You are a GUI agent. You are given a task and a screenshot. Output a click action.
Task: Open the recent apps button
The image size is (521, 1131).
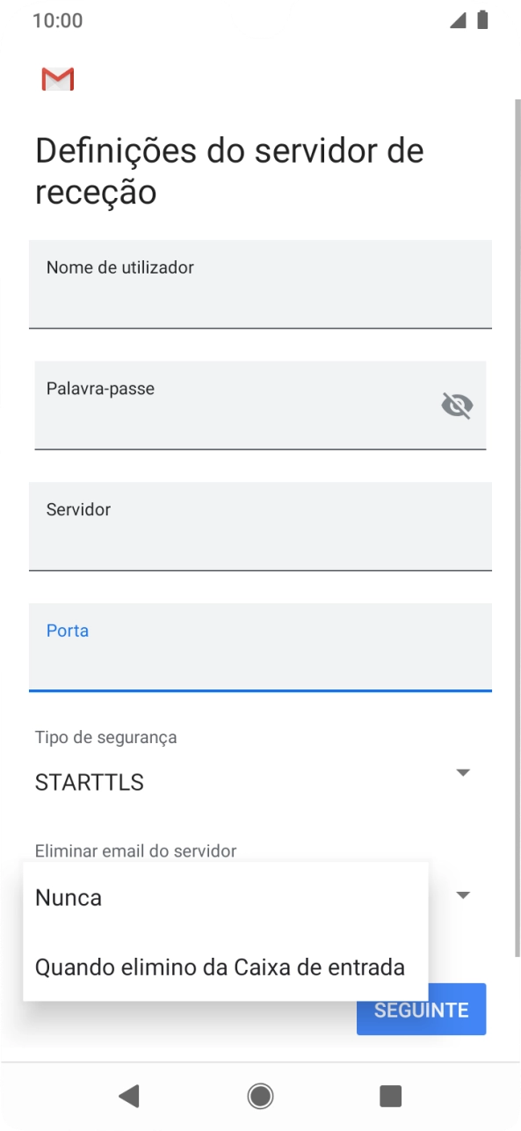(390, 1096)
